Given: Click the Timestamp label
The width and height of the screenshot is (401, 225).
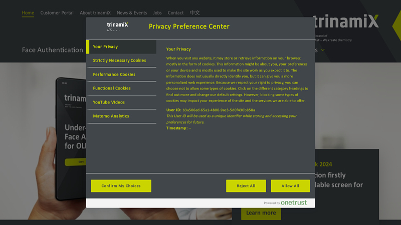Looking at the screenshot, I should tap(177, 128).
